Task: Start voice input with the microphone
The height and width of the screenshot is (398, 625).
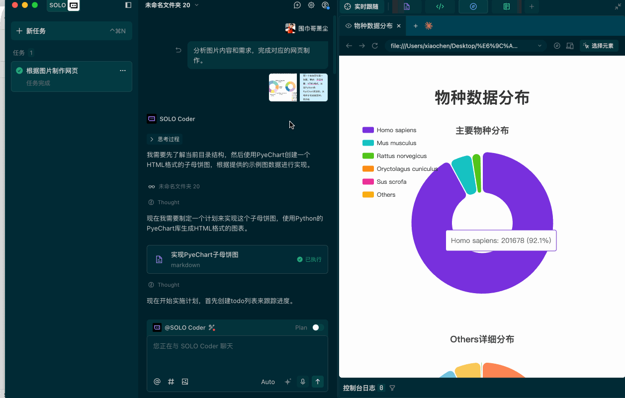Action: click(x=302, y=382)
